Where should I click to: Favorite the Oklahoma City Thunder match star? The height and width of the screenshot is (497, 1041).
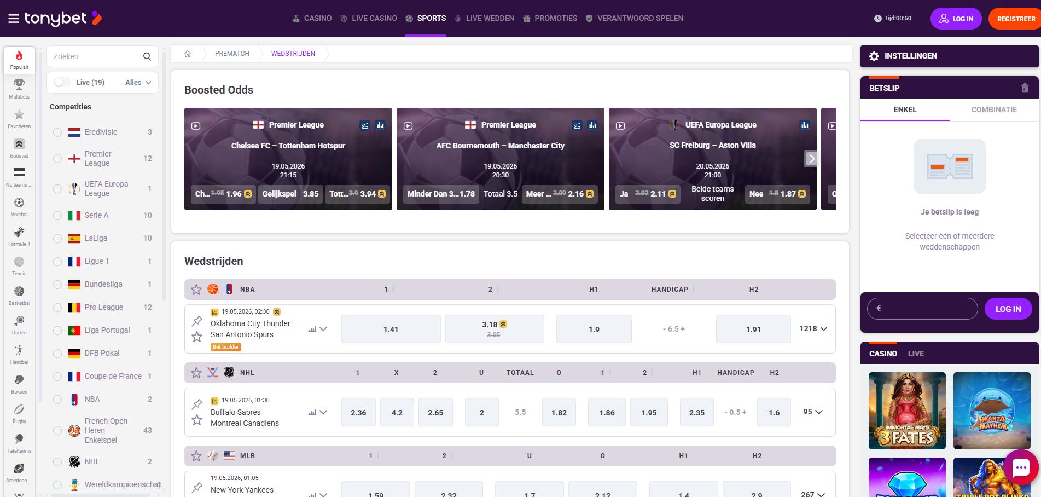197,337
